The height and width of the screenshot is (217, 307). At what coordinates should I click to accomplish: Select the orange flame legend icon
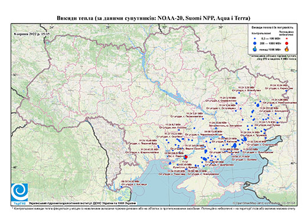[x=287, y=49]
